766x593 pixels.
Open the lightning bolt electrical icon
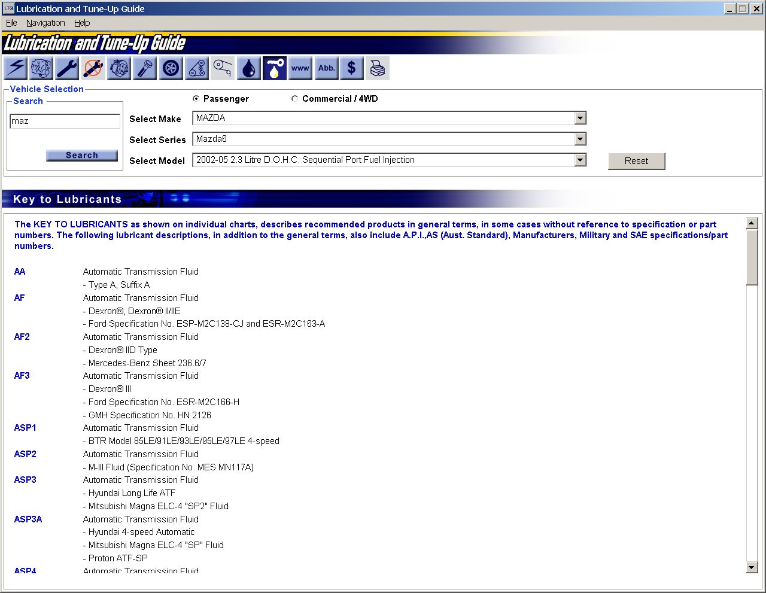point(16,68)
